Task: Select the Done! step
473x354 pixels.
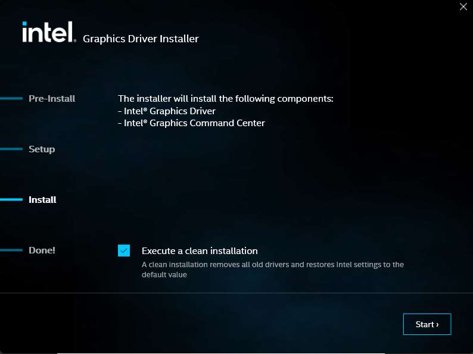Action: click(42, 250)
